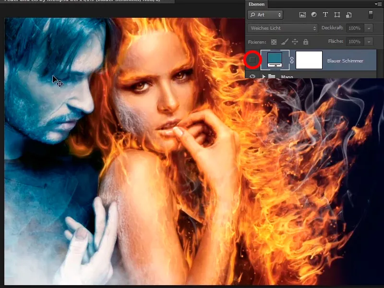Screen dimensions: 384x288
Task: Lock position move icon
Action: (x=295, y=42)
